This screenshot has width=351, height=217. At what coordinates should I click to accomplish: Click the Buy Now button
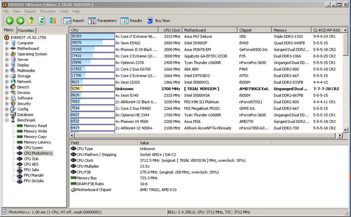click(x=159, y=20)
